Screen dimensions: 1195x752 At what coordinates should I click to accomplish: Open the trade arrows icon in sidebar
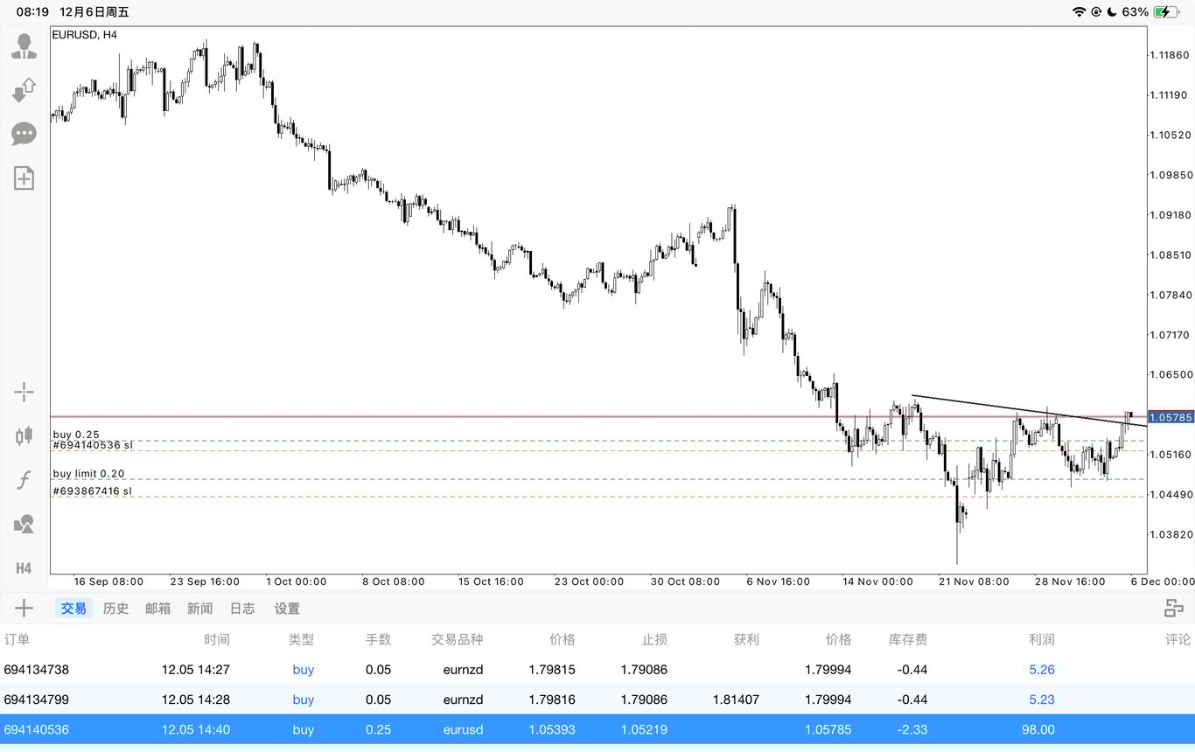[x=24, y=90]
